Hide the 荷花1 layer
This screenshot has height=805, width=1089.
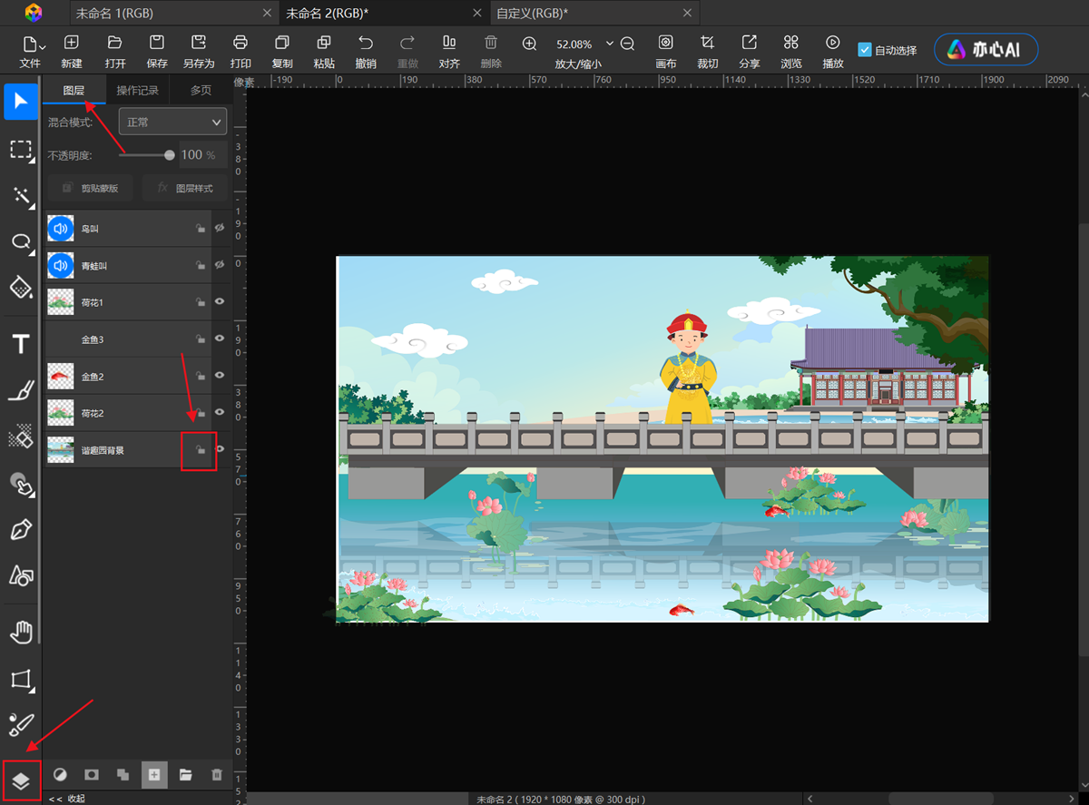219,302
